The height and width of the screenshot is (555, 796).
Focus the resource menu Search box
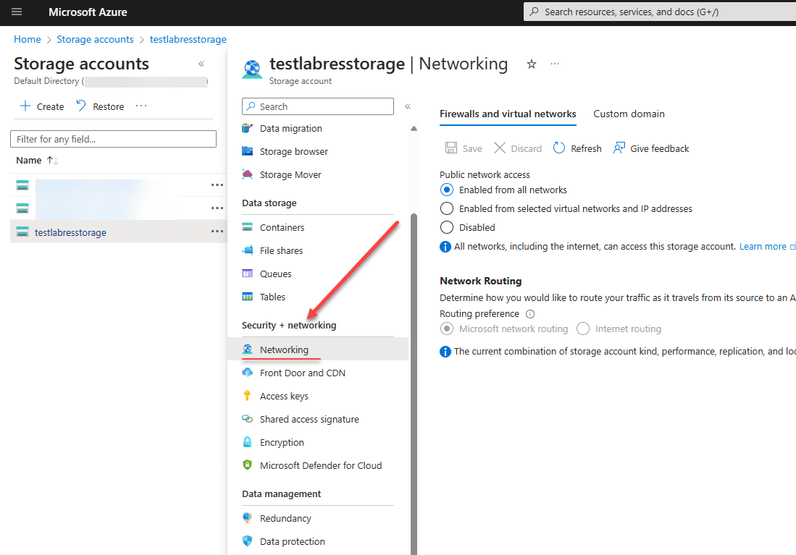tap(318, 106)
